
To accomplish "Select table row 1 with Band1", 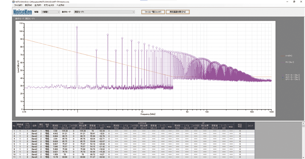I will 133,131.
